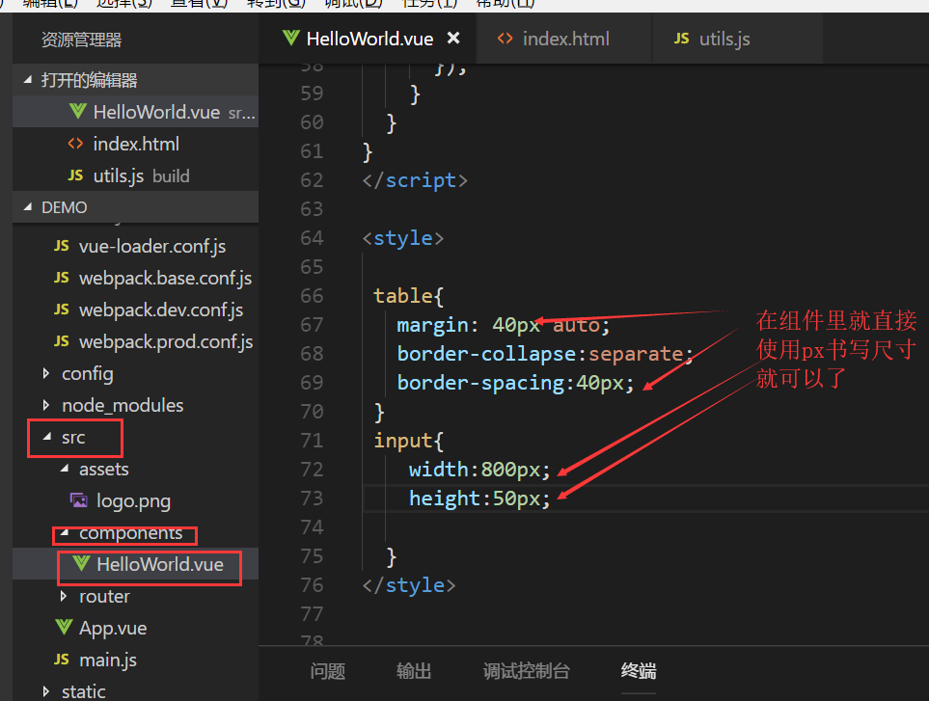Open the 输出 (Output) panel tab
This screenshot has height=701, width=929.
coord(414,671)
